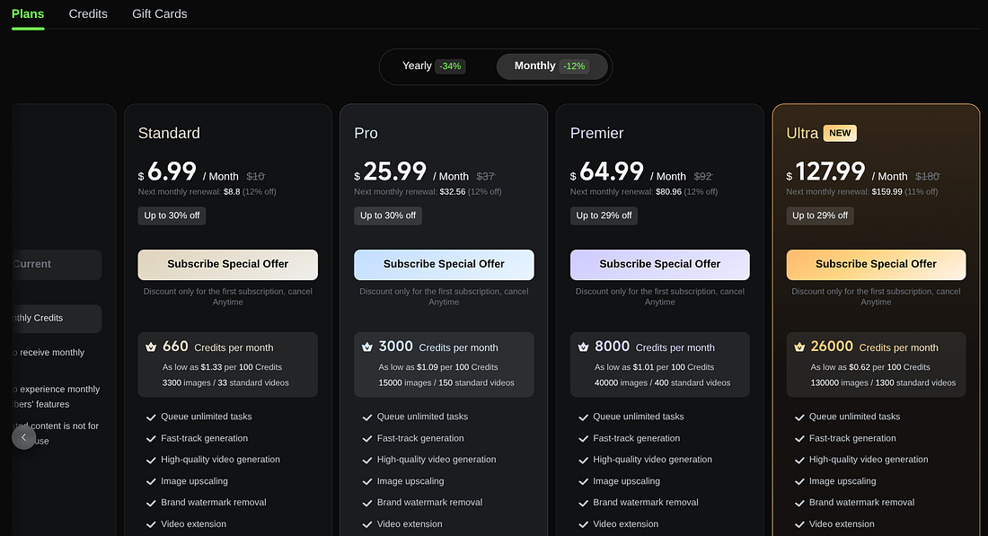Screen dimensions: 988x536
Task: Click the NEW badge on Ultra
Action: (x=840, y=133)
